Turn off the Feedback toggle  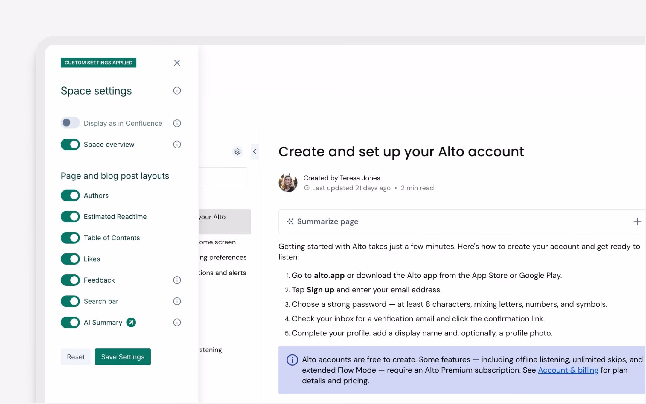70,280
